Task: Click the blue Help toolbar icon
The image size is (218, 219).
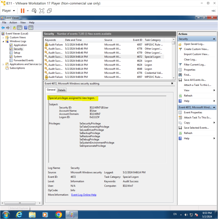Action: [26, 28]
